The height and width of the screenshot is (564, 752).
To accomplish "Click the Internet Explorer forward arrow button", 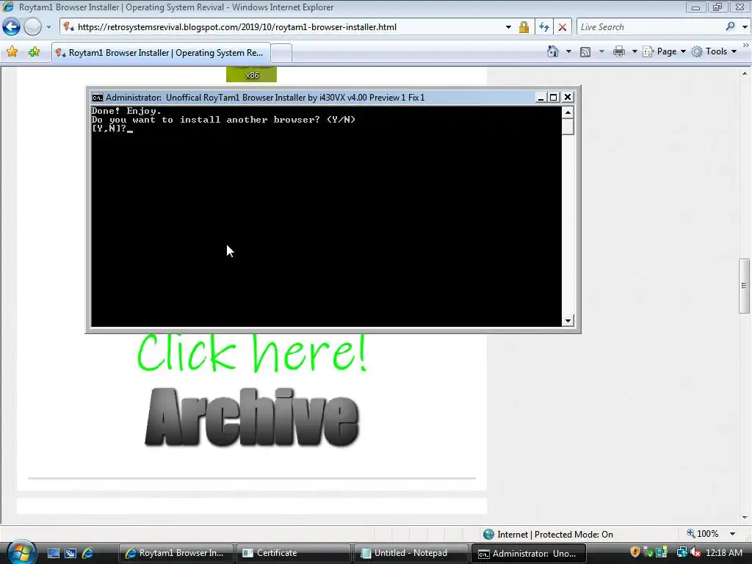I will (x=32, y=27).
